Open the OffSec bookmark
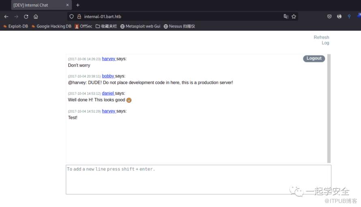This screenshot has height=207, width=361. click(x=83, y=26)
